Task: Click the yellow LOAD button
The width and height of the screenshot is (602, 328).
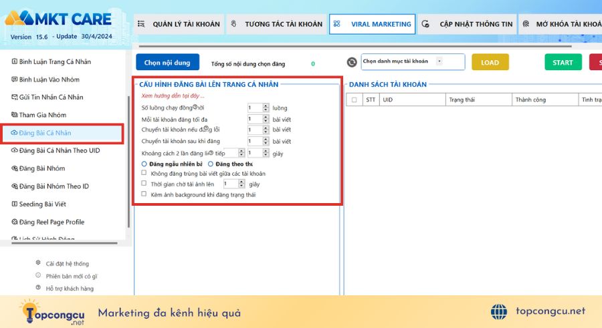Action: pos(490,62)
